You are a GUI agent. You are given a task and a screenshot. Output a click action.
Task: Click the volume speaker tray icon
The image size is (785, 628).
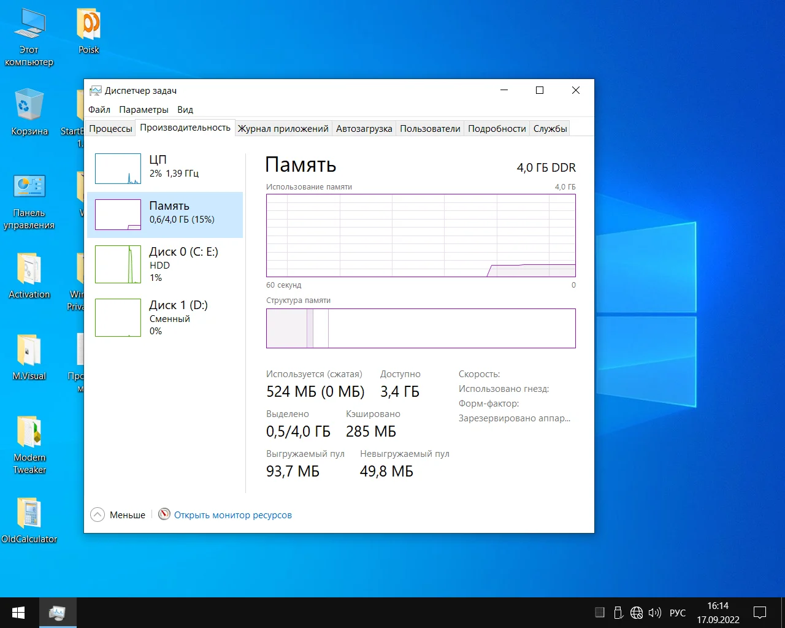(655, 613)
